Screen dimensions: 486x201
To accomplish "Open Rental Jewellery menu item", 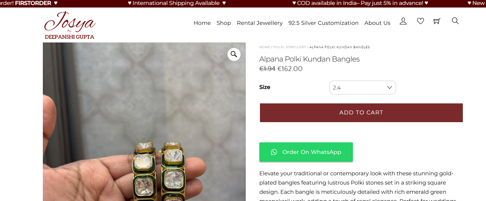I will (260, 23).
